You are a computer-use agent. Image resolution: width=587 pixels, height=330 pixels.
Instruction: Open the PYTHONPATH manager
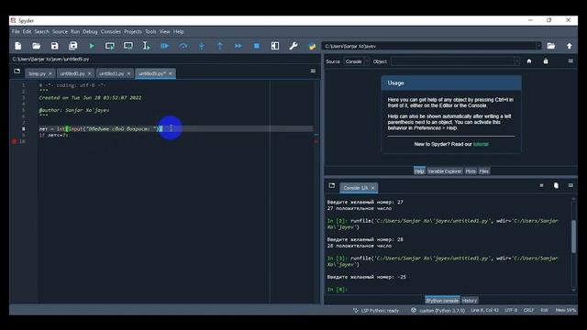click(x=312, y=47)
